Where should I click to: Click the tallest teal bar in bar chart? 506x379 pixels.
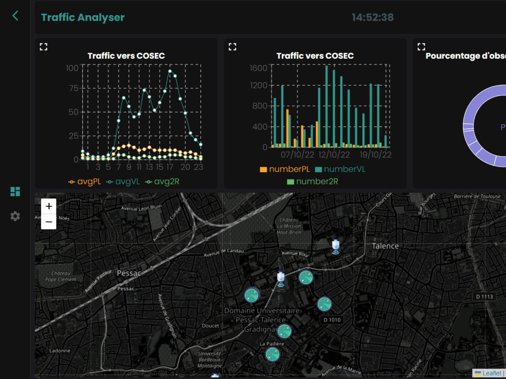[x=326, y=106]
